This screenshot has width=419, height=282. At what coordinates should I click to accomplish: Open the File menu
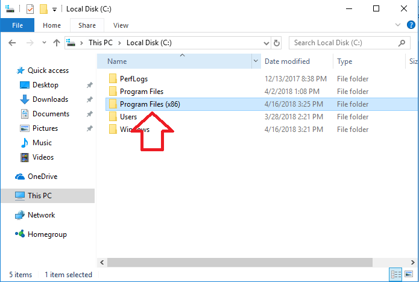click(x=17, y=25)
